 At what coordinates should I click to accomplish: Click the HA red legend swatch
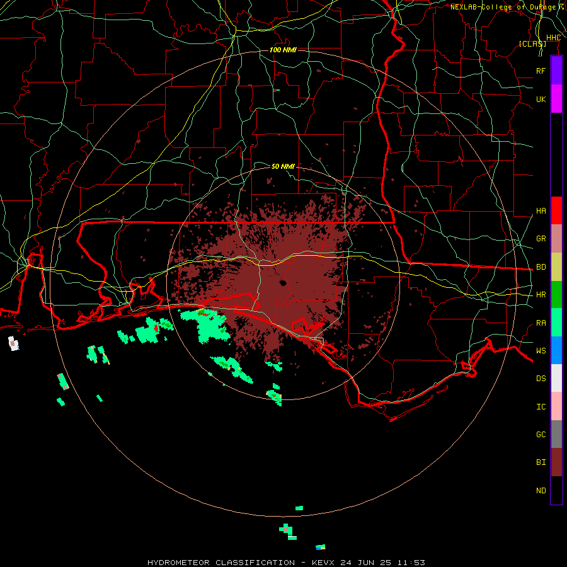[x=556, y=210]
